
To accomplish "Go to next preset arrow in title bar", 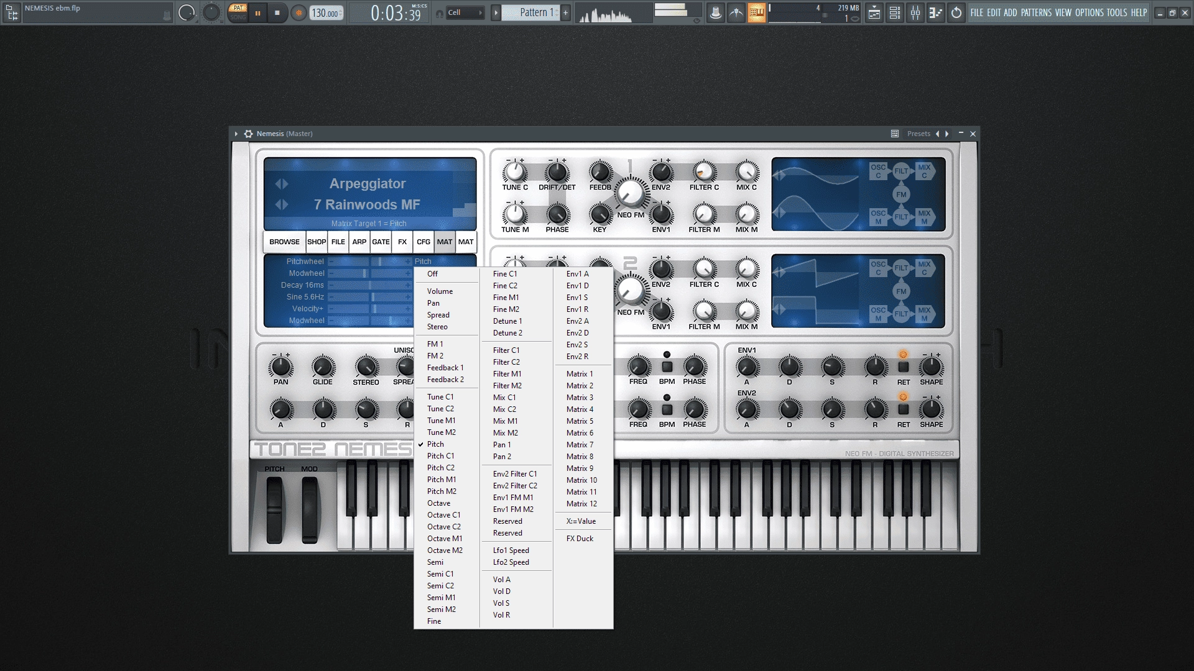I will 947,134.
